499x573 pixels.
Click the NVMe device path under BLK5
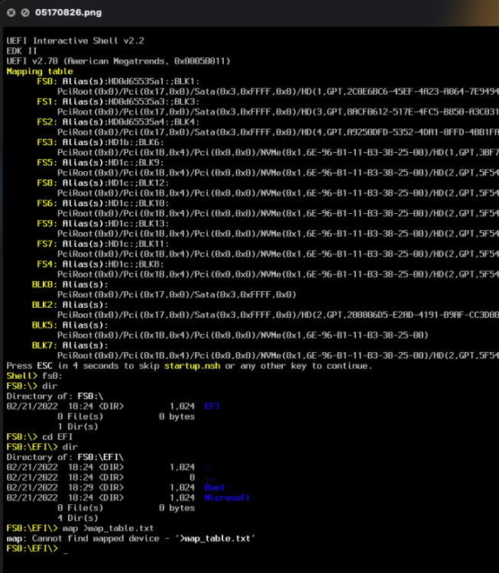tap(243, 335)
